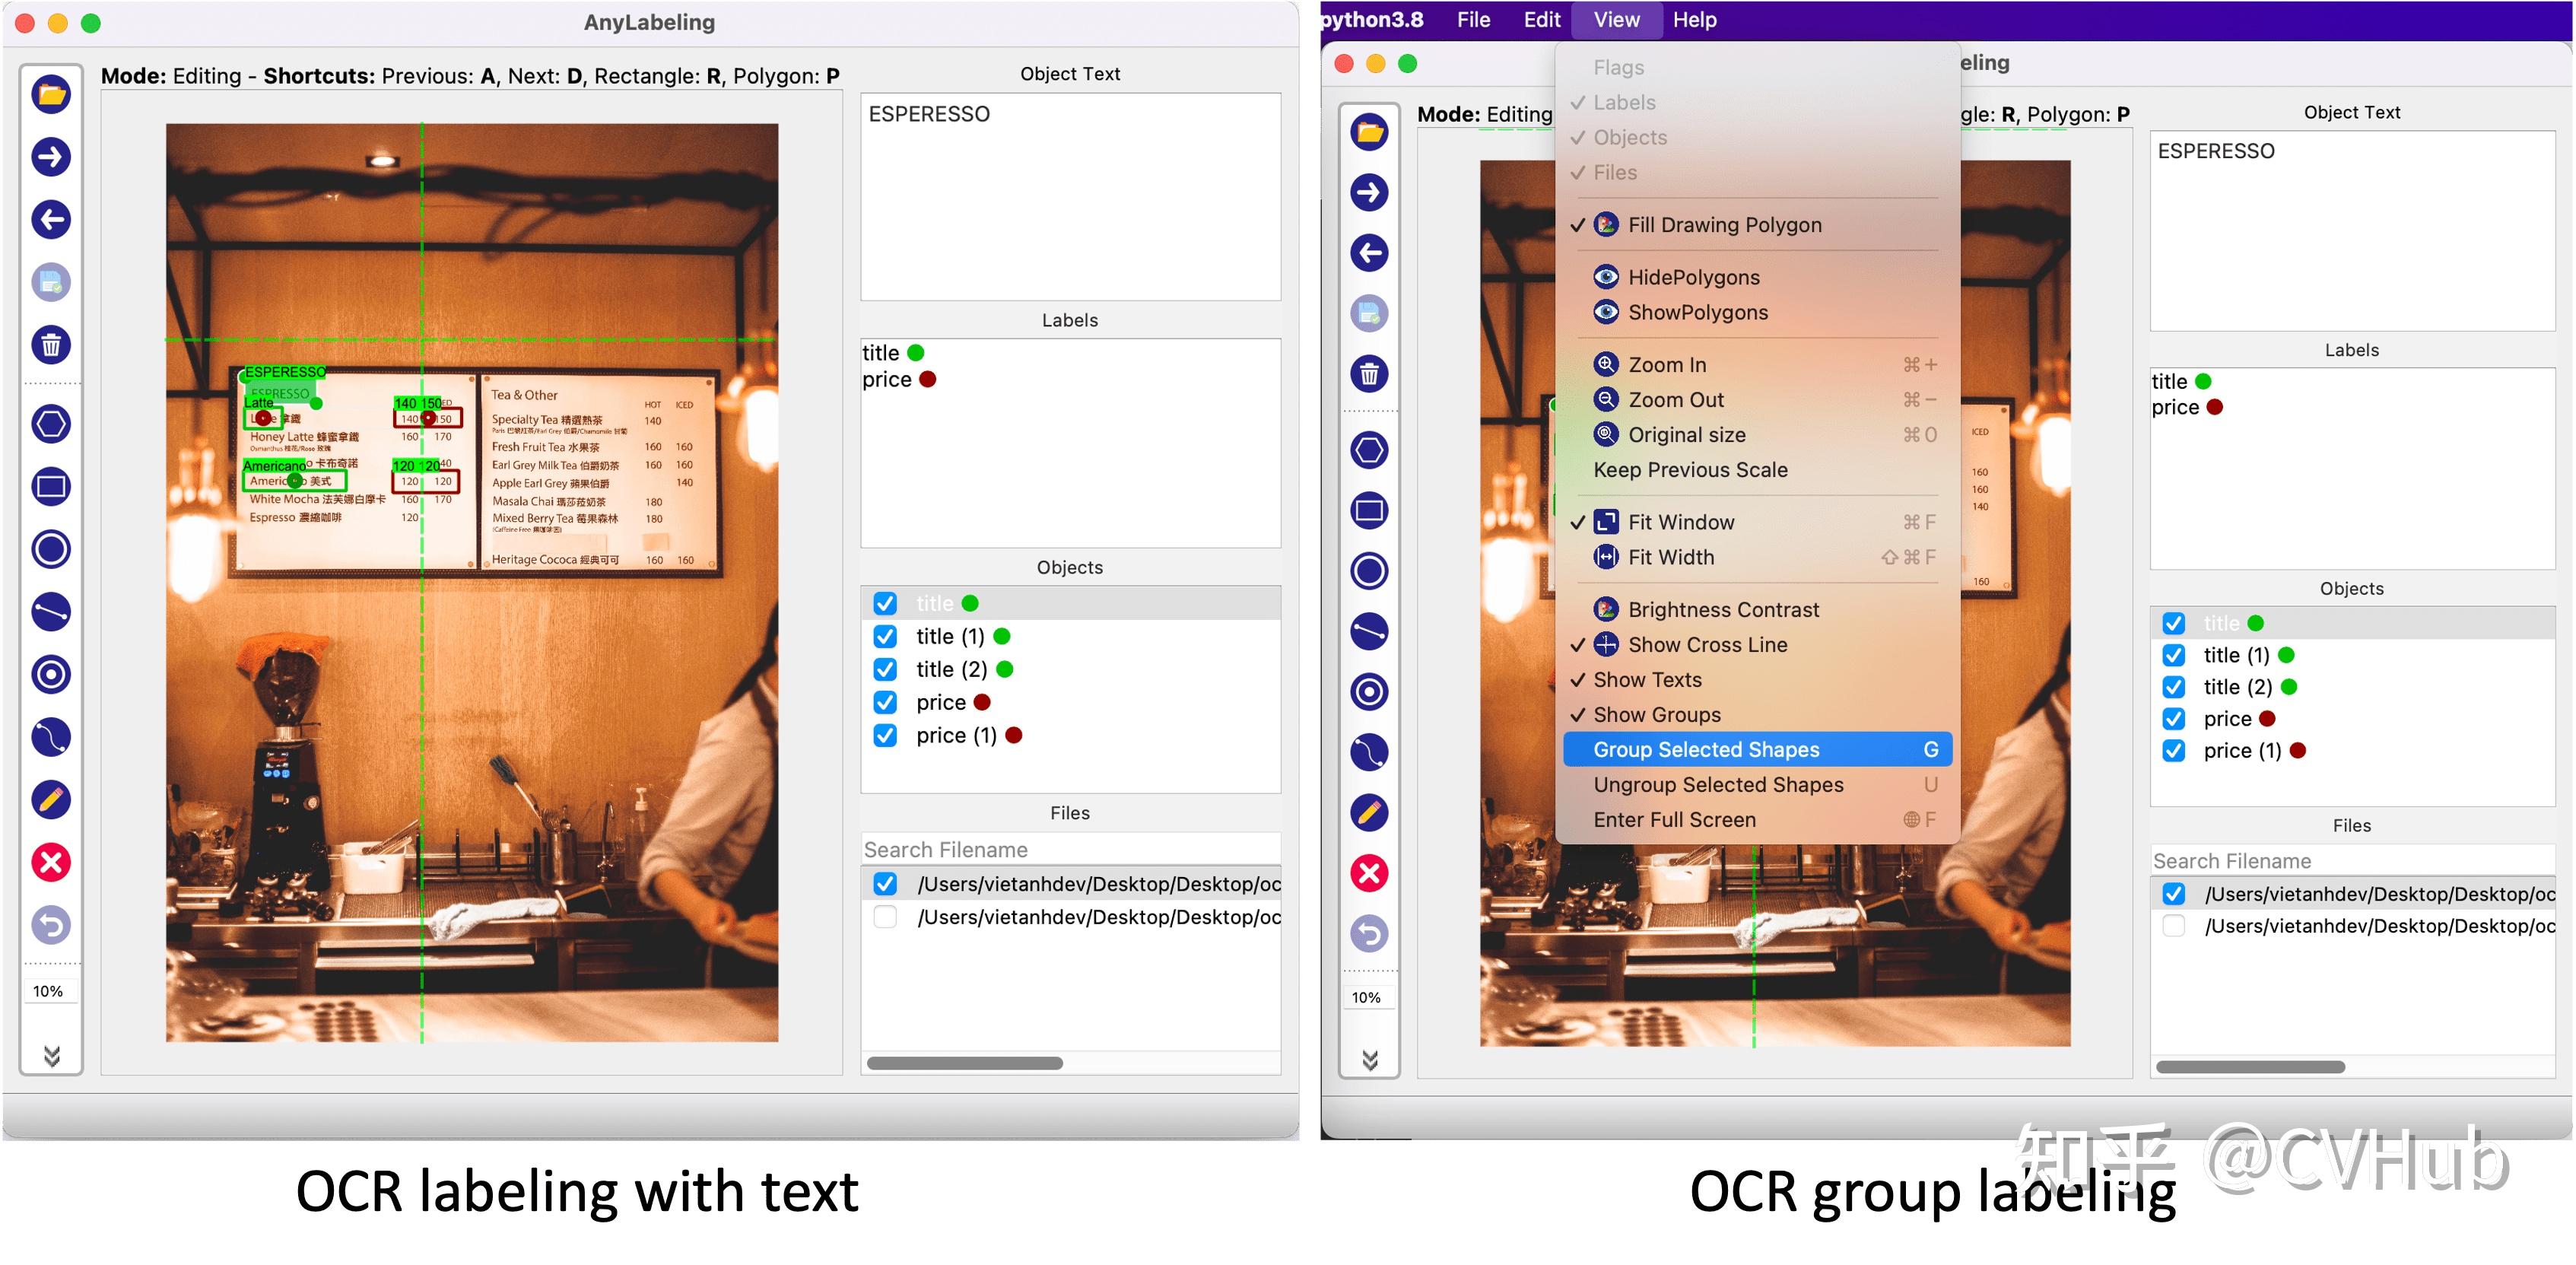
Task: Expand right window toolbar via double chevron
Action: pyautogui.click(x=1370, y=1060)
